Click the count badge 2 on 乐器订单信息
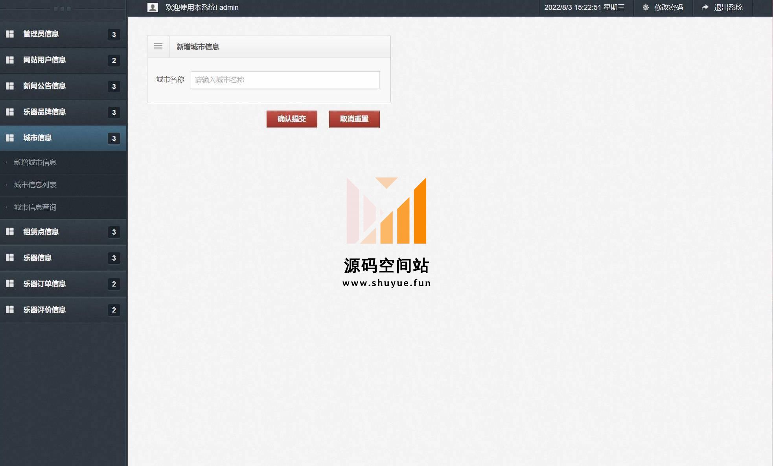This screenshot has height=466, width=773. [x=114, y=284]
